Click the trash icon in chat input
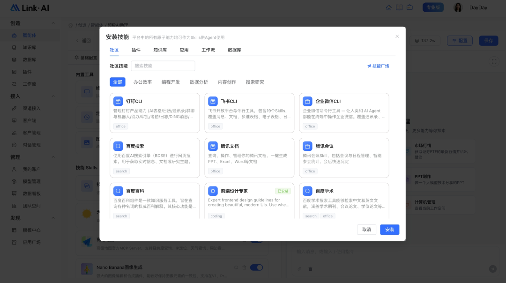 pyautogui.click(x=310, y=269)
